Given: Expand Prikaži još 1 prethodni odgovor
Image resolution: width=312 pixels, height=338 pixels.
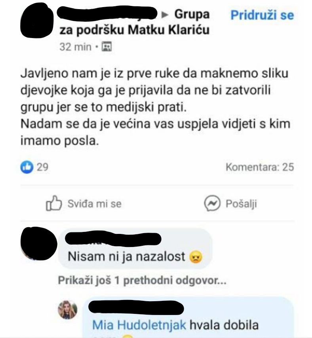Looking at the screenshot, I should [x=142, y=281].
